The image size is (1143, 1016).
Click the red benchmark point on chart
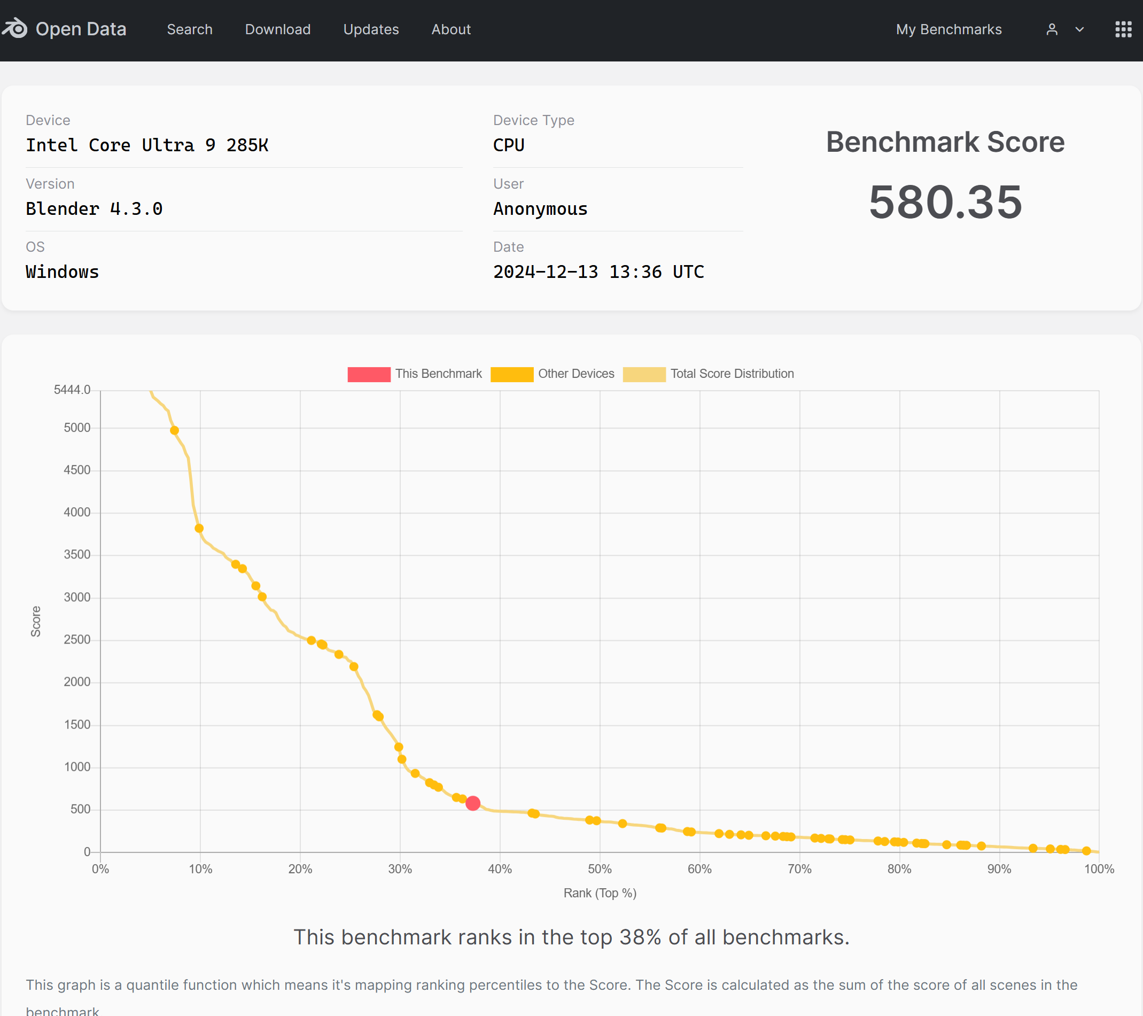[472, 803]
